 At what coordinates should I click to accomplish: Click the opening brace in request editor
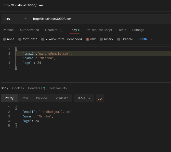tap(16, 49)
